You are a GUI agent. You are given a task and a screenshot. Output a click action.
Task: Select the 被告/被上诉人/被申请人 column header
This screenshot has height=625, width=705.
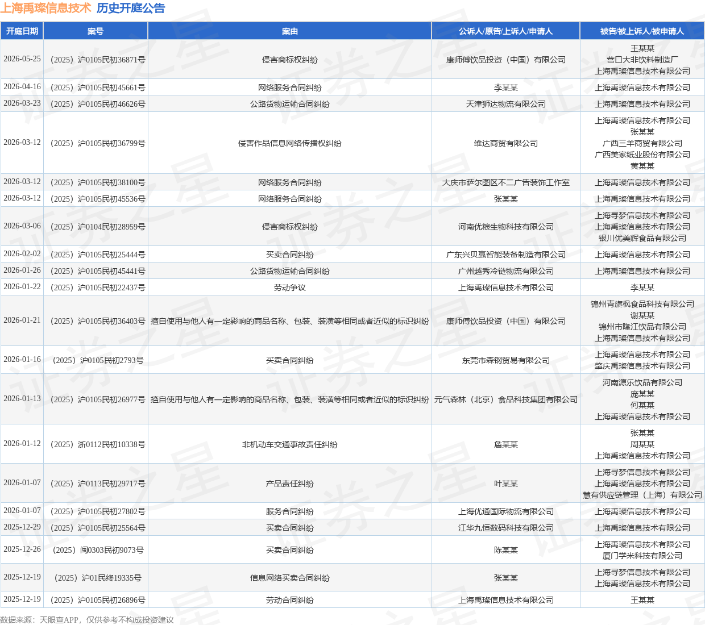[642, 31]
